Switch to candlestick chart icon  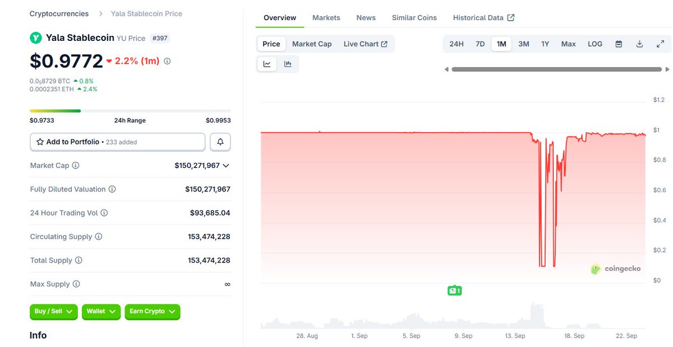point(288,64)
